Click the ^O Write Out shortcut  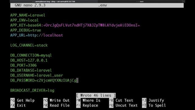tap(56, 101)
